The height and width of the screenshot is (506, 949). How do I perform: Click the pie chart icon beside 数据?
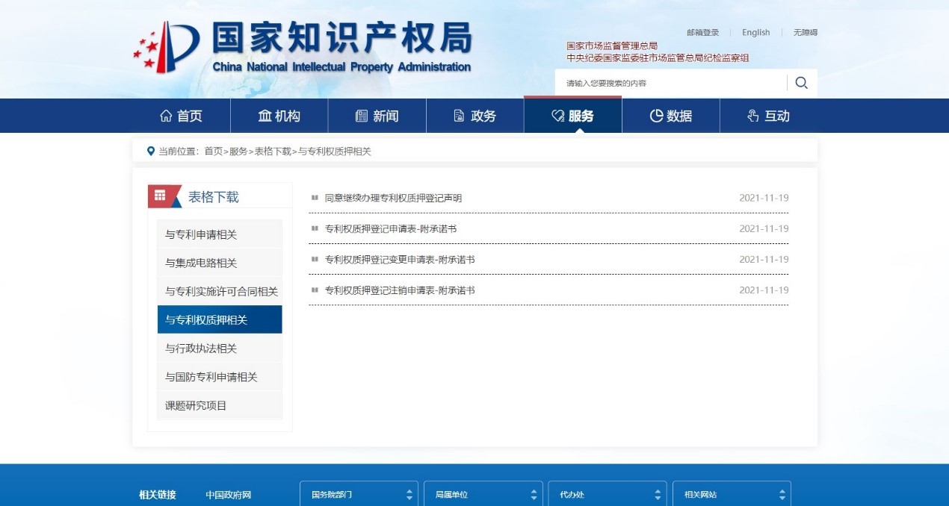(656, 116)
